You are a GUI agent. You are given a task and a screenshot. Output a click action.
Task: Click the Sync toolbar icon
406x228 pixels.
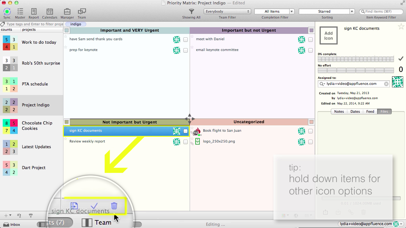7,12
